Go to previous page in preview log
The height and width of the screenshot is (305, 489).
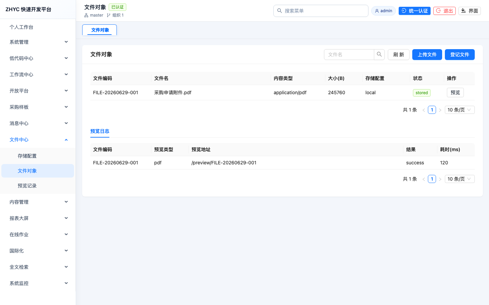(x=424, y=179)
